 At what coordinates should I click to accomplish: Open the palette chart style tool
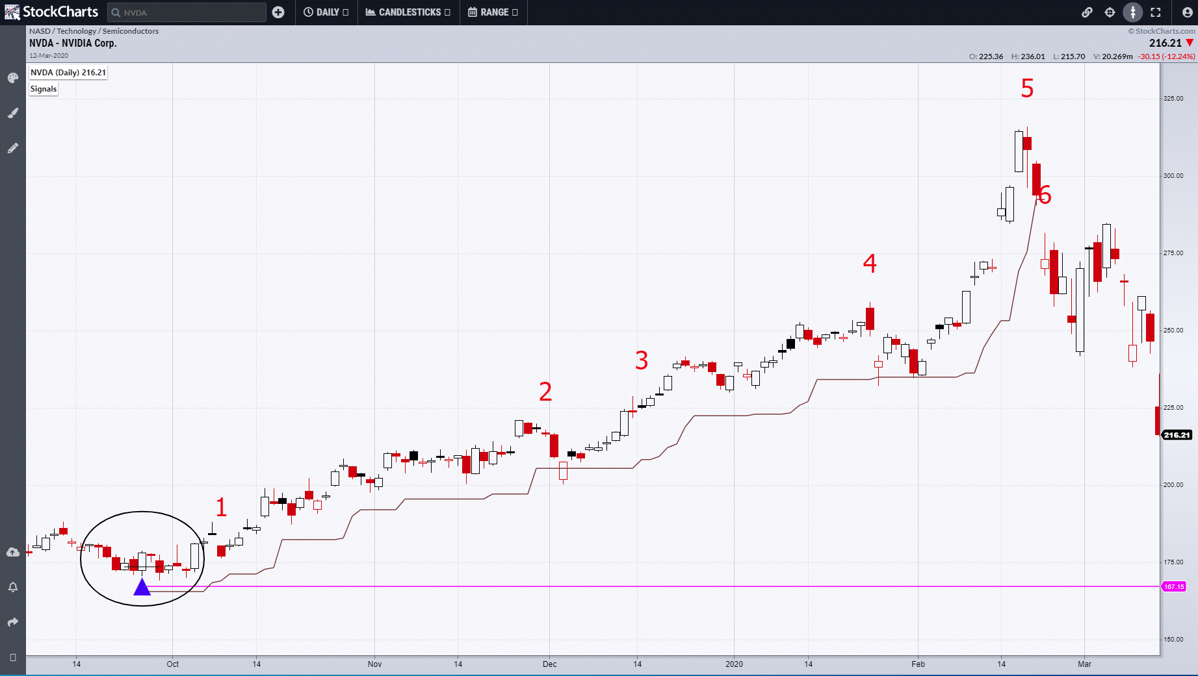(13, 79)
